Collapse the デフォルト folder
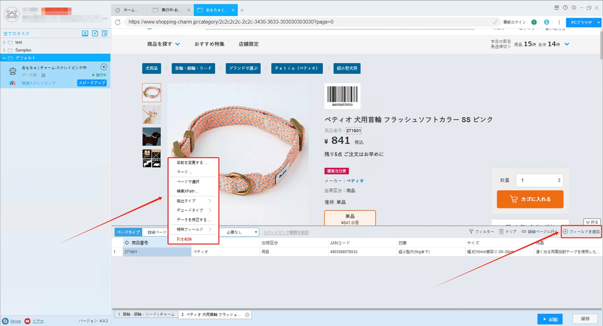This screenshot has height=326, width=603. pos(4,58)
